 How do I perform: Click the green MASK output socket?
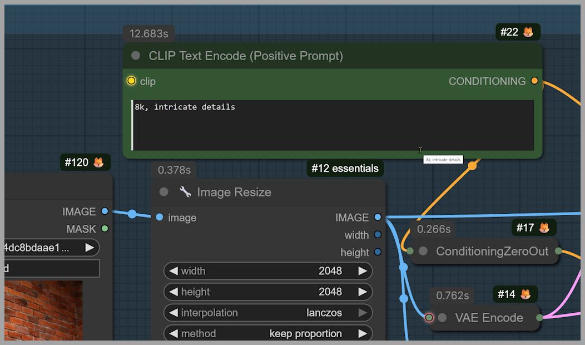pos(105,229)
